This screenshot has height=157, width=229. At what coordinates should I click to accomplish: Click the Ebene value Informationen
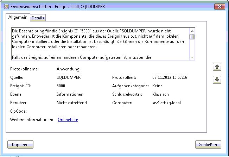point(70,94)
